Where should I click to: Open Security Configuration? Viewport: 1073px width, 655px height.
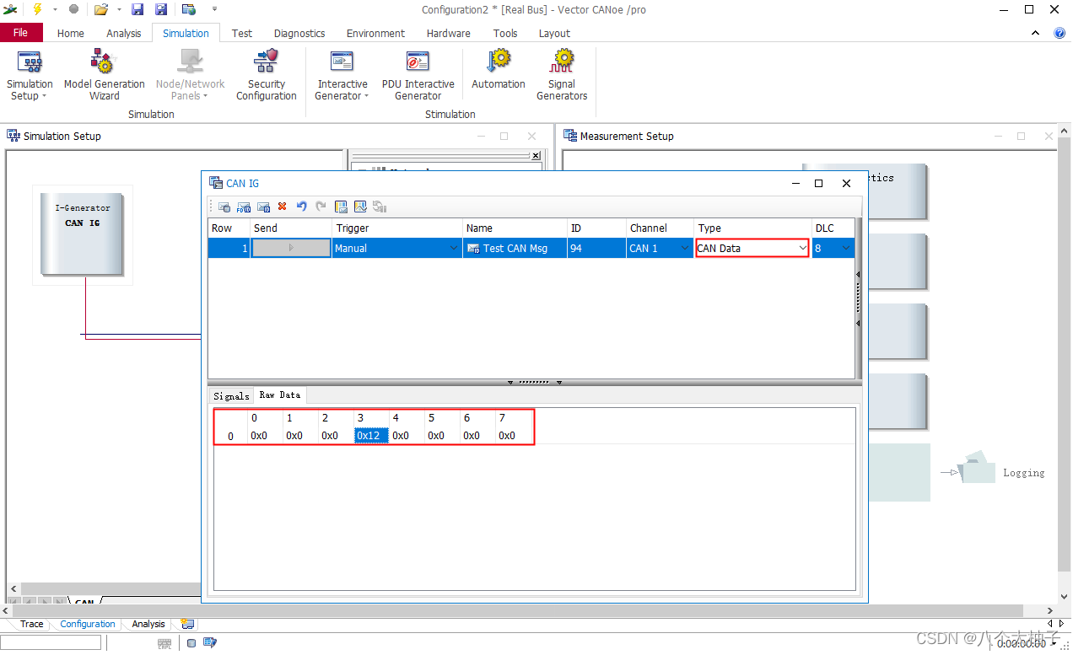(267, 75)
